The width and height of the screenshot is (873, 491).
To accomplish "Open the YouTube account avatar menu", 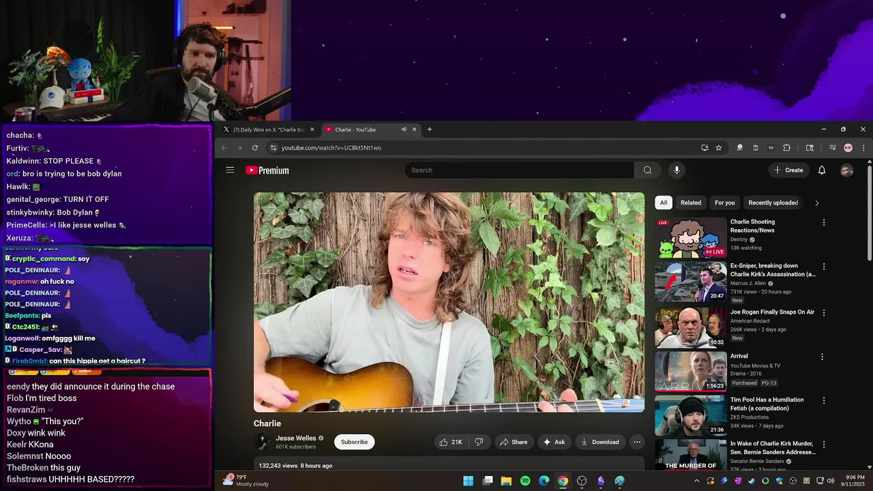I will pos(846,170).
